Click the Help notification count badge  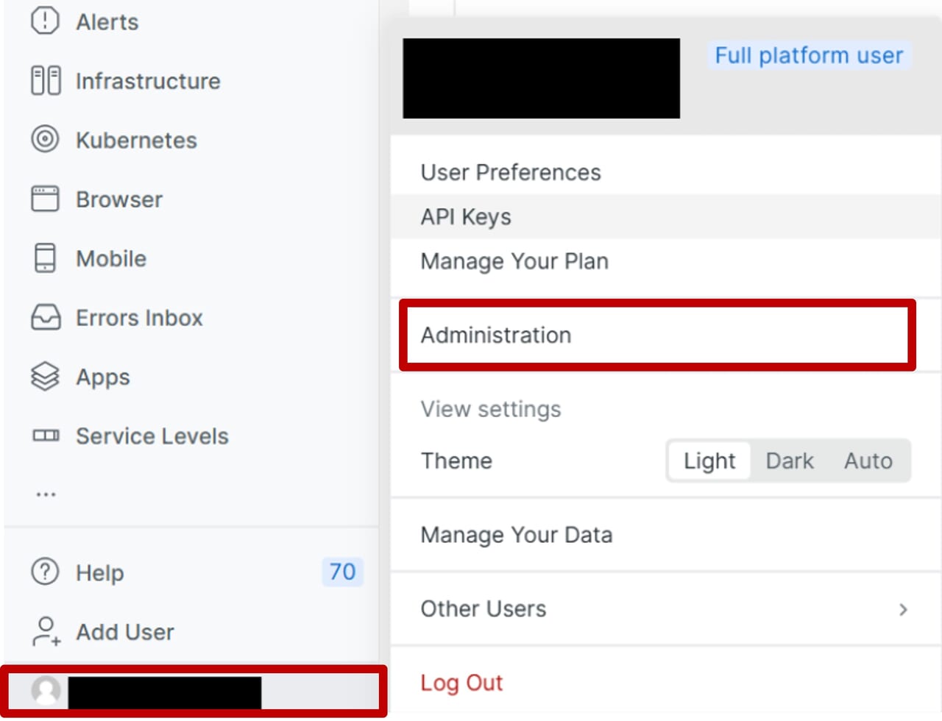click(342, 572)
